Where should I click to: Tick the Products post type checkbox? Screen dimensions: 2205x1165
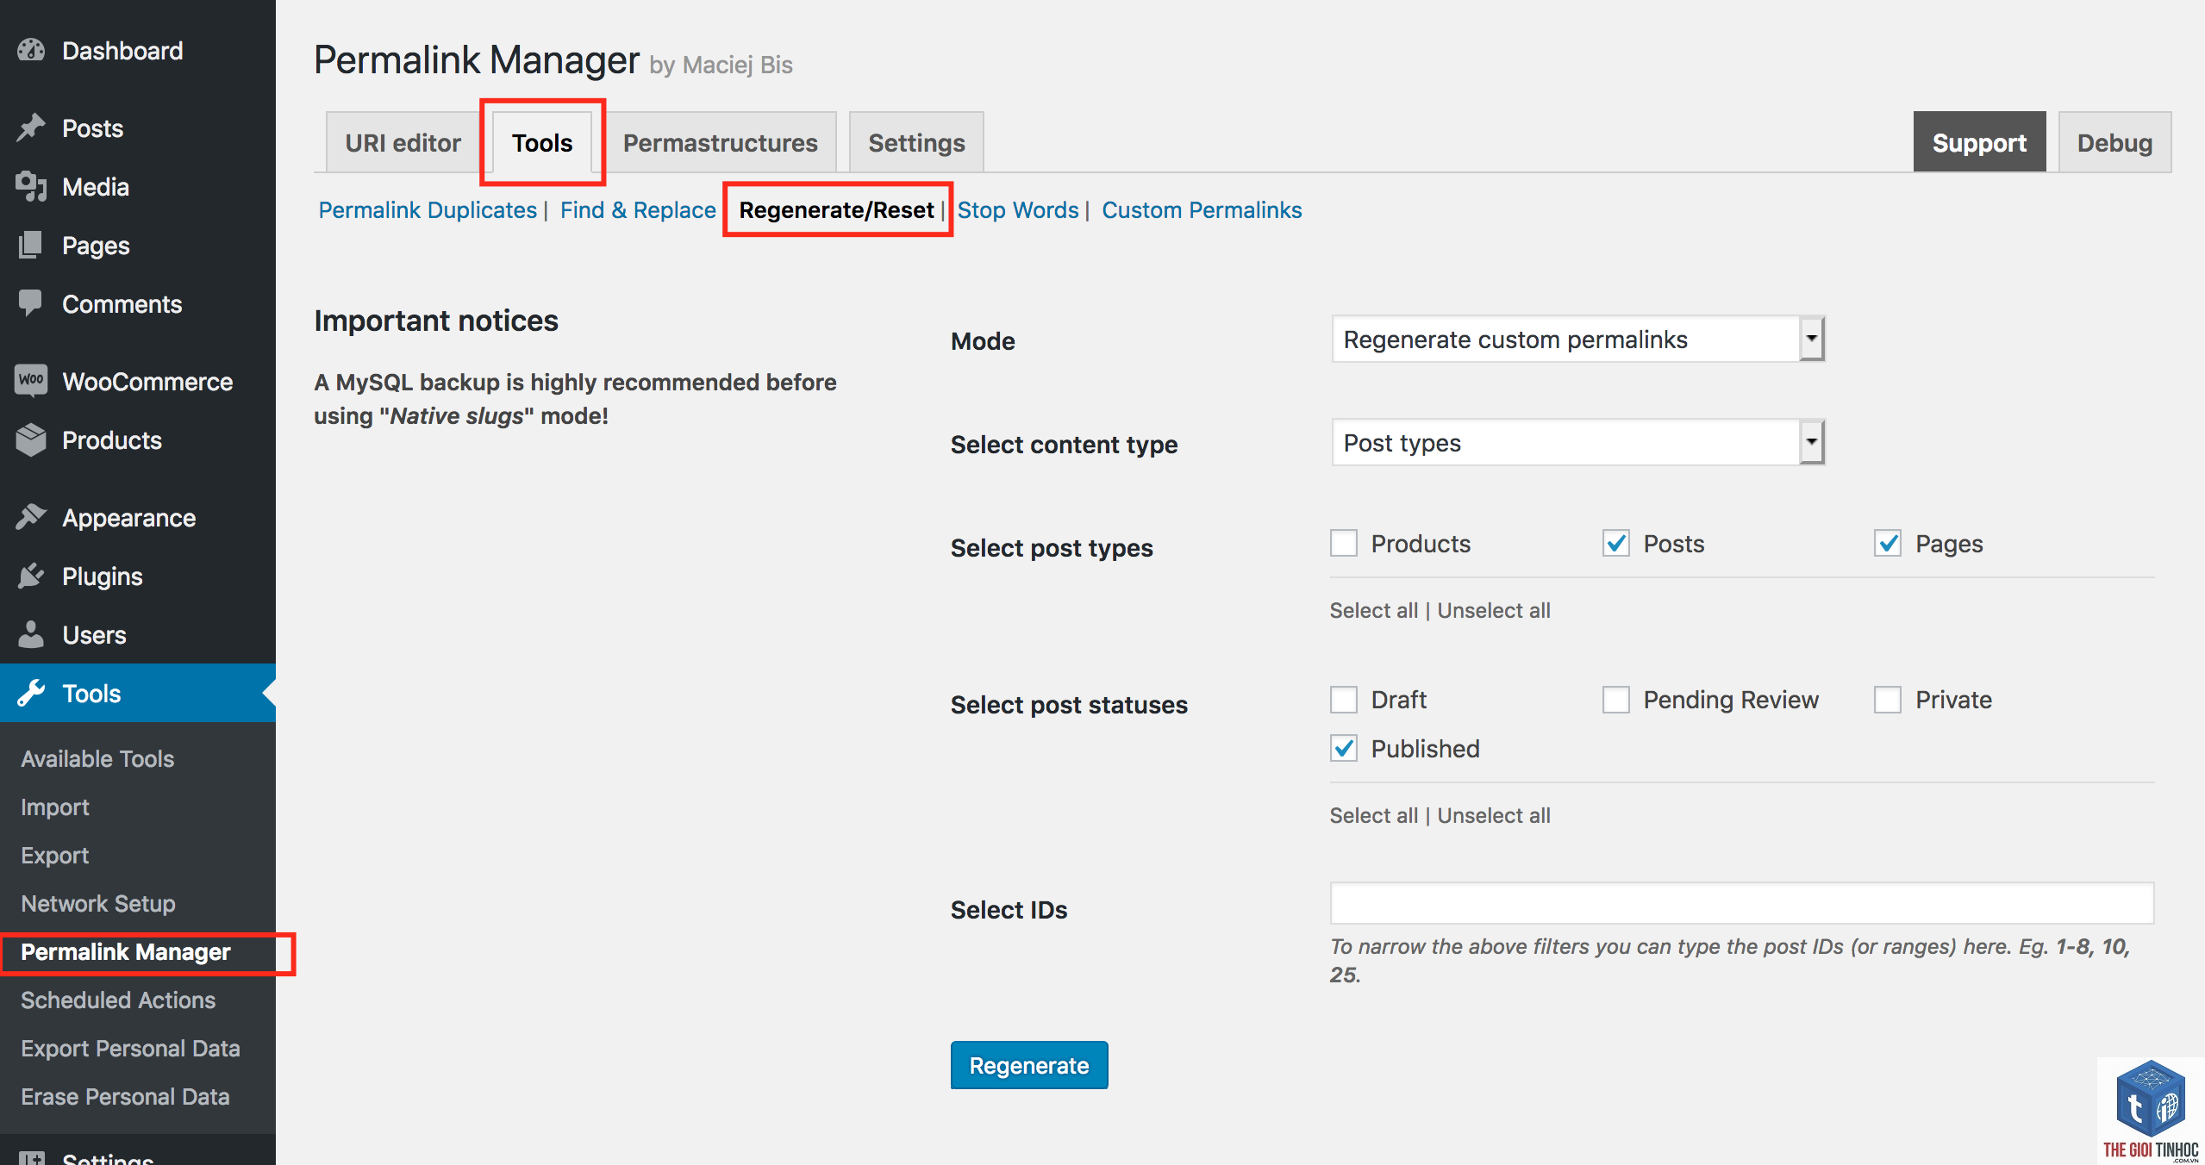(1344, 544)
